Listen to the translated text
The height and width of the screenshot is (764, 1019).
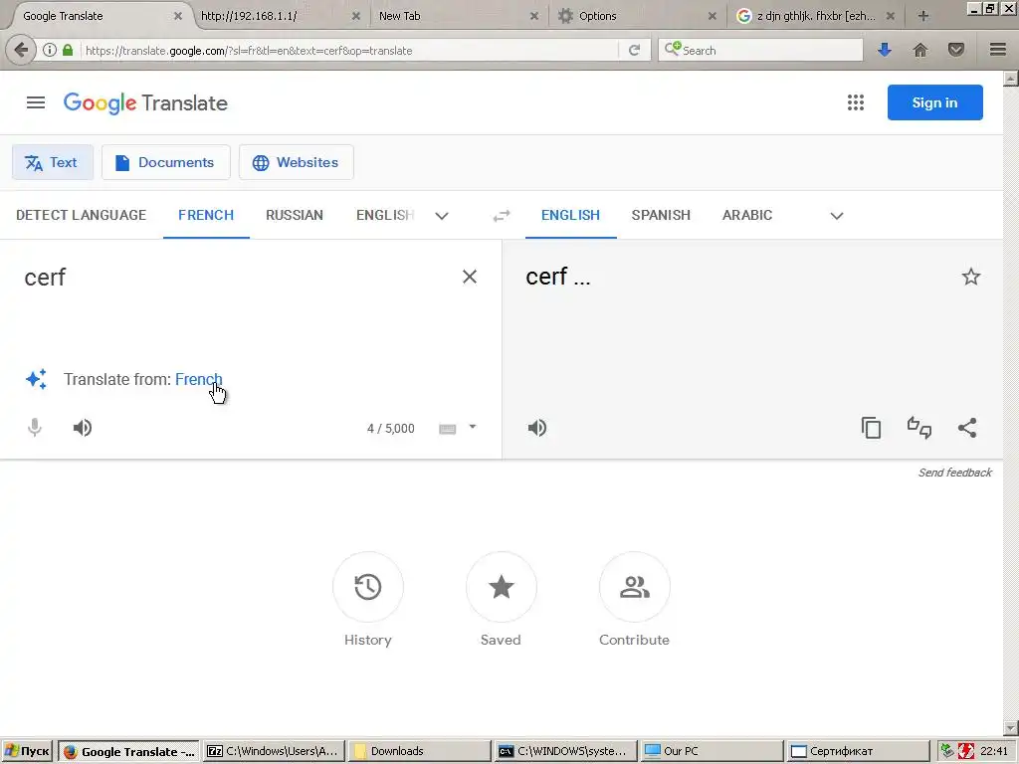536,428
